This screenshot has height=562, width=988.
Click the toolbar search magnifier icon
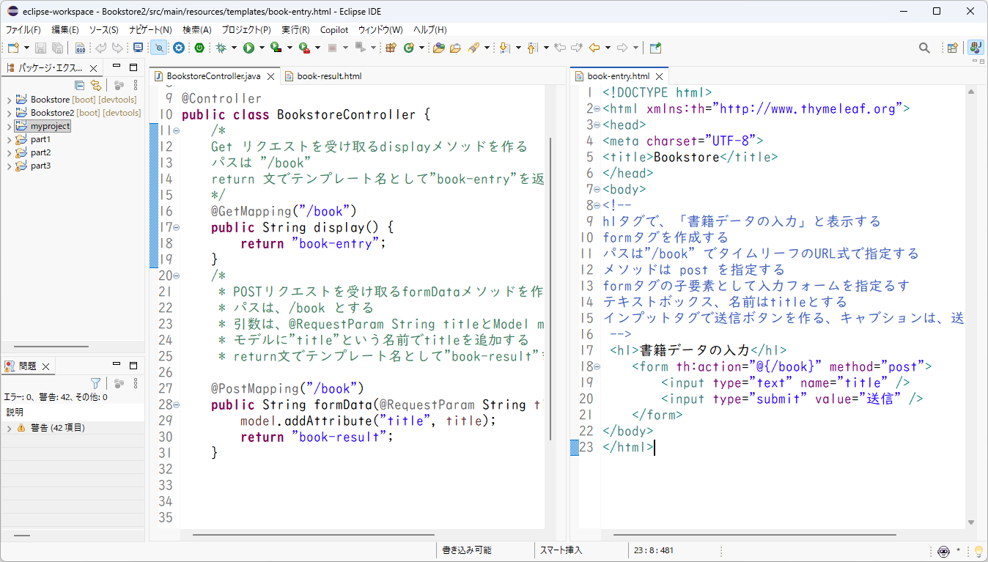point(925,48)
